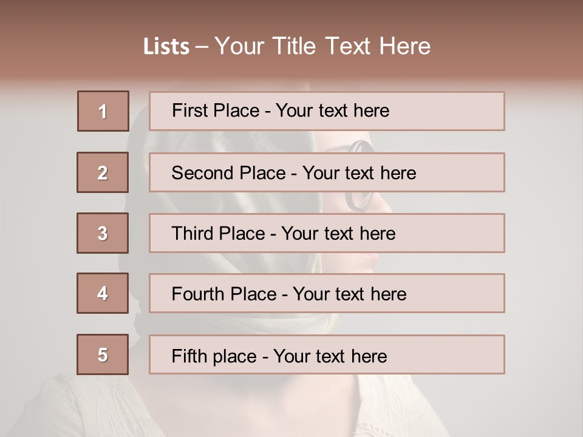Select the Fourth Place text box
Screen dimensions: 583x437
(x=327, y=294)
